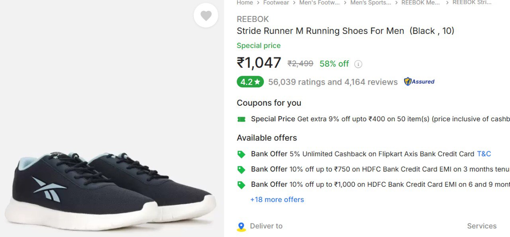Expand the +18 more offers list
The width and height of the screenshot is (510, 237).
[x=277, y=199]
